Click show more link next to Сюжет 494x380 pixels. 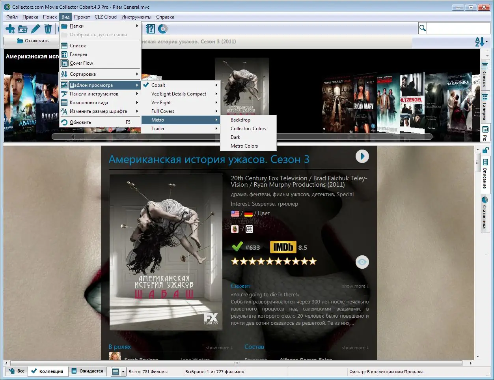pyautogui.click(x=355, y=286)
